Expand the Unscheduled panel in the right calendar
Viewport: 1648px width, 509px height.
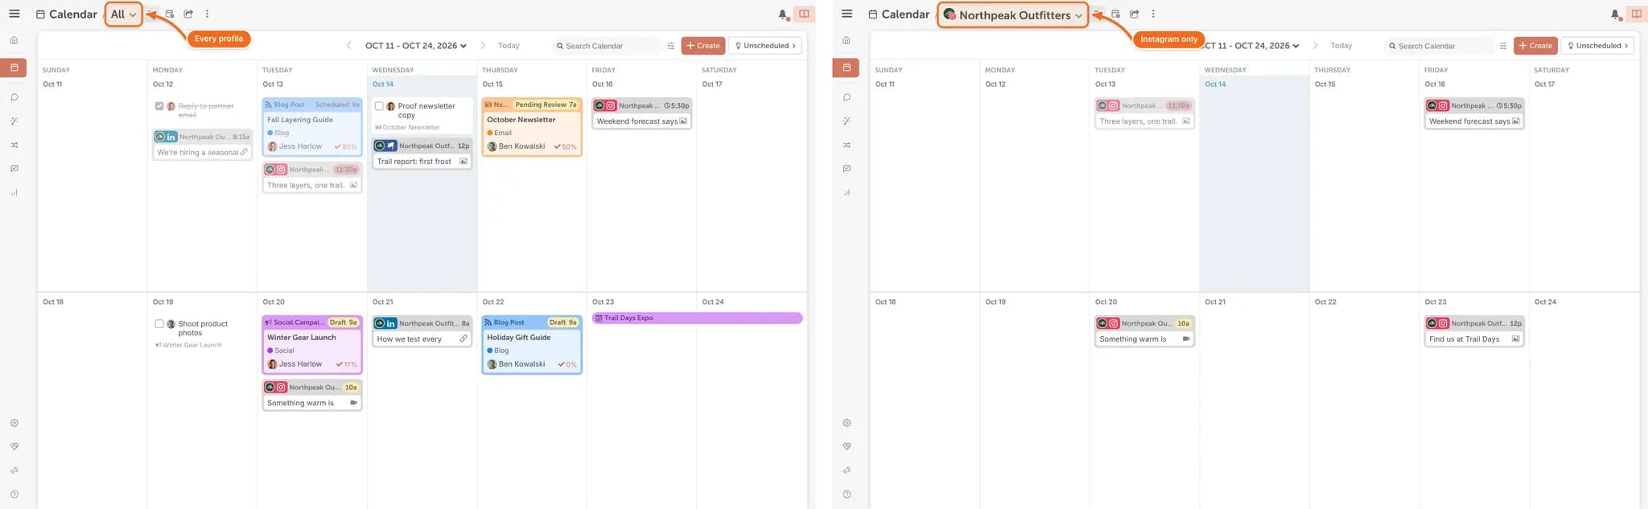point(1598,46)
